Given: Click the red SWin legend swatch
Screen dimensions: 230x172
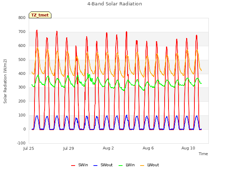Looking at the screenshot, I should pos(73,166).
